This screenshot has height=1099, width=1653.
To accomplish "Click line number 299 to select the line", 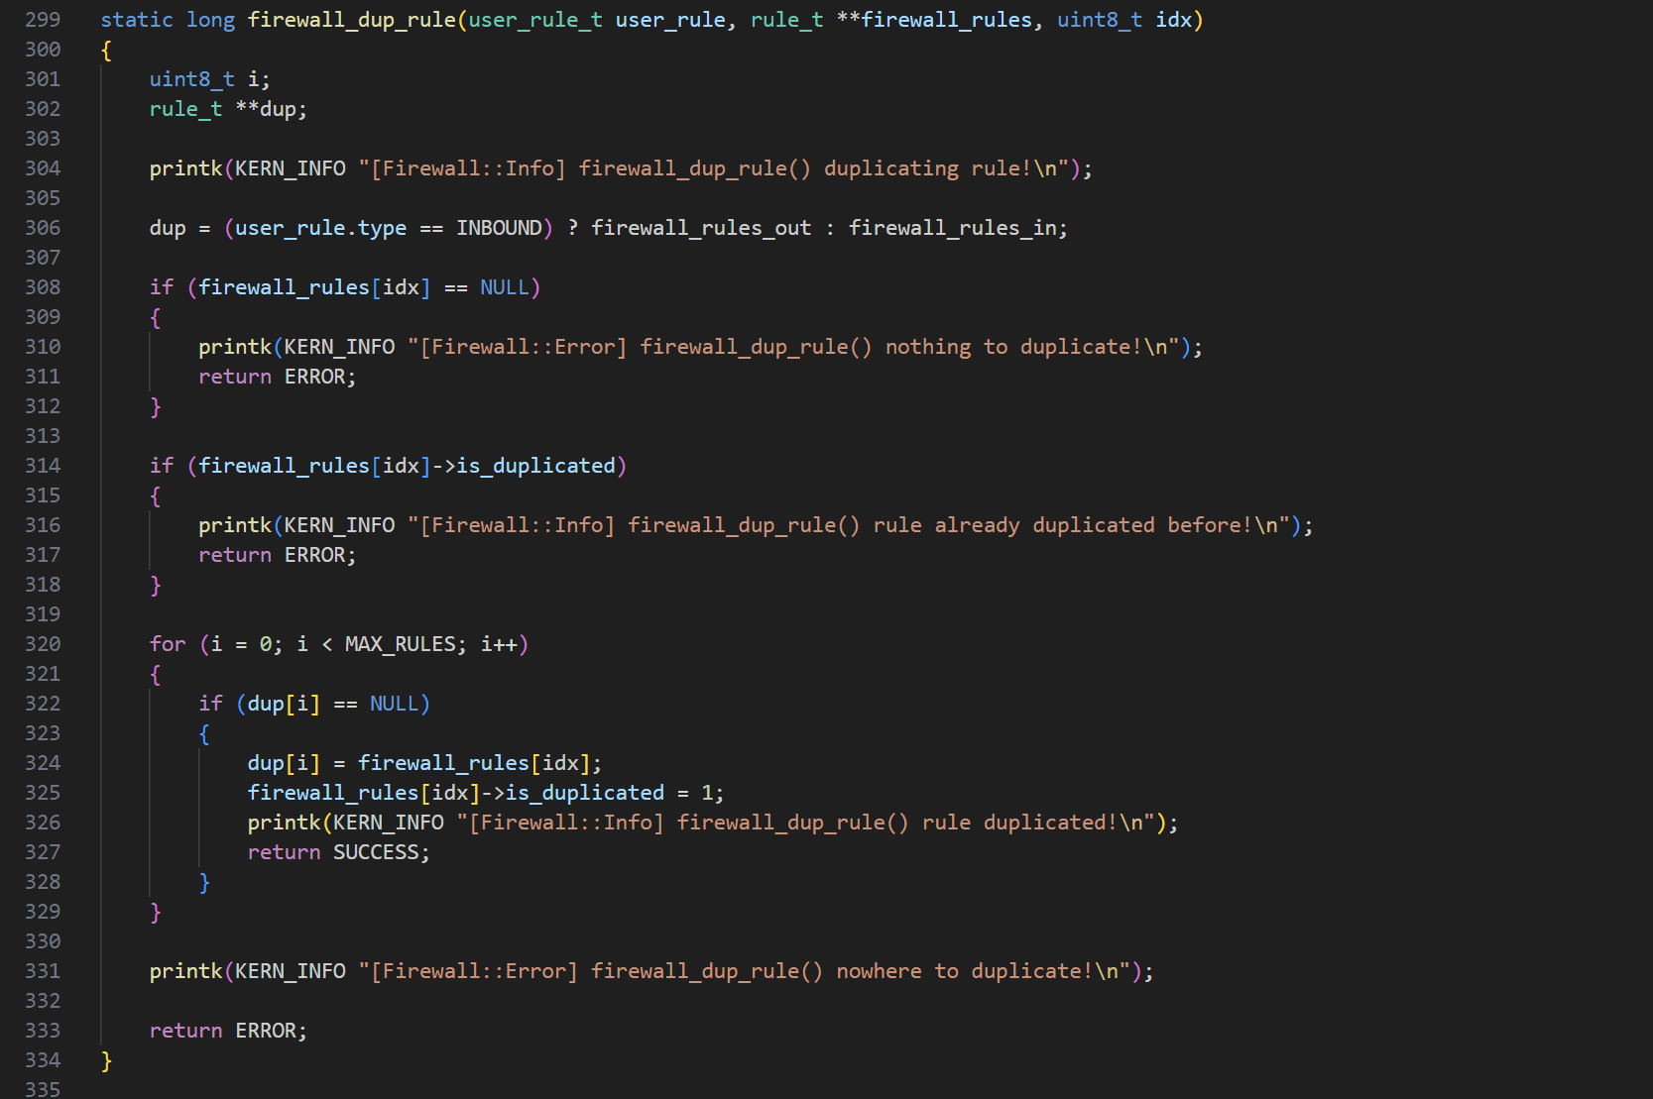I will [x=42, y=19].
